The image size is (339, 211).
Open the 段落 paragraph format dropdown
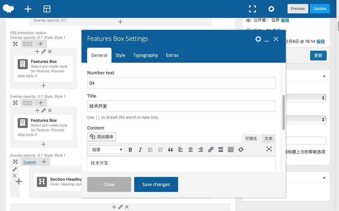(x=107, y=150)
